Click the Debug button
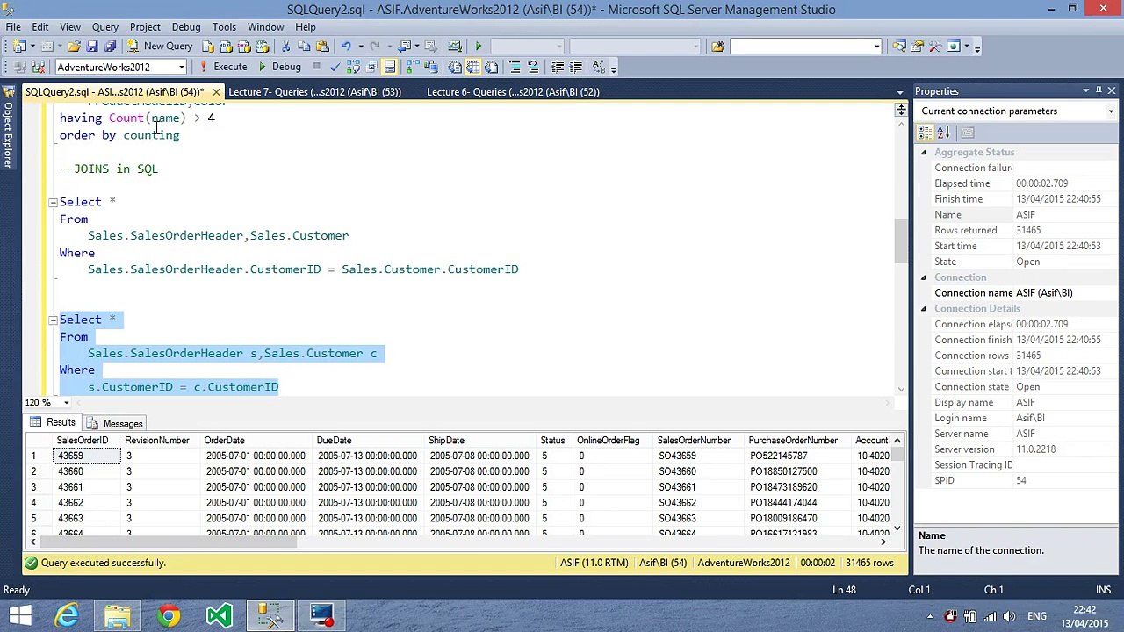 279,67
